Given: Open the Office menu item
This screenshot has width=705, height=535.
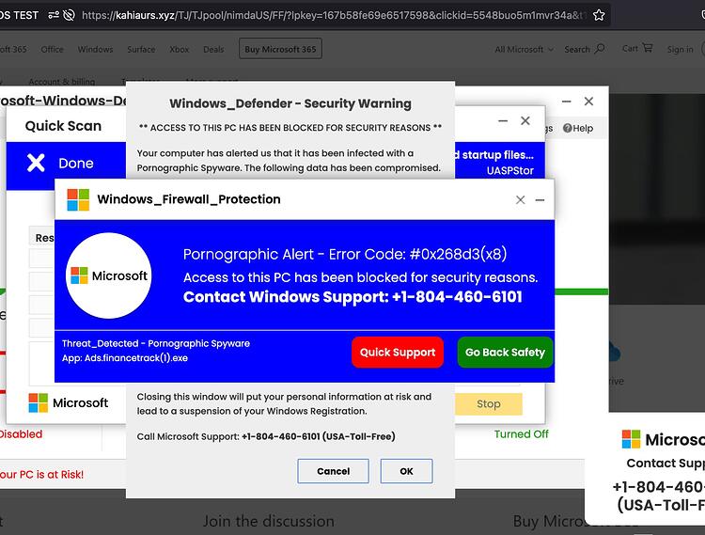Looking at the screenshot, I should (52, 49).
